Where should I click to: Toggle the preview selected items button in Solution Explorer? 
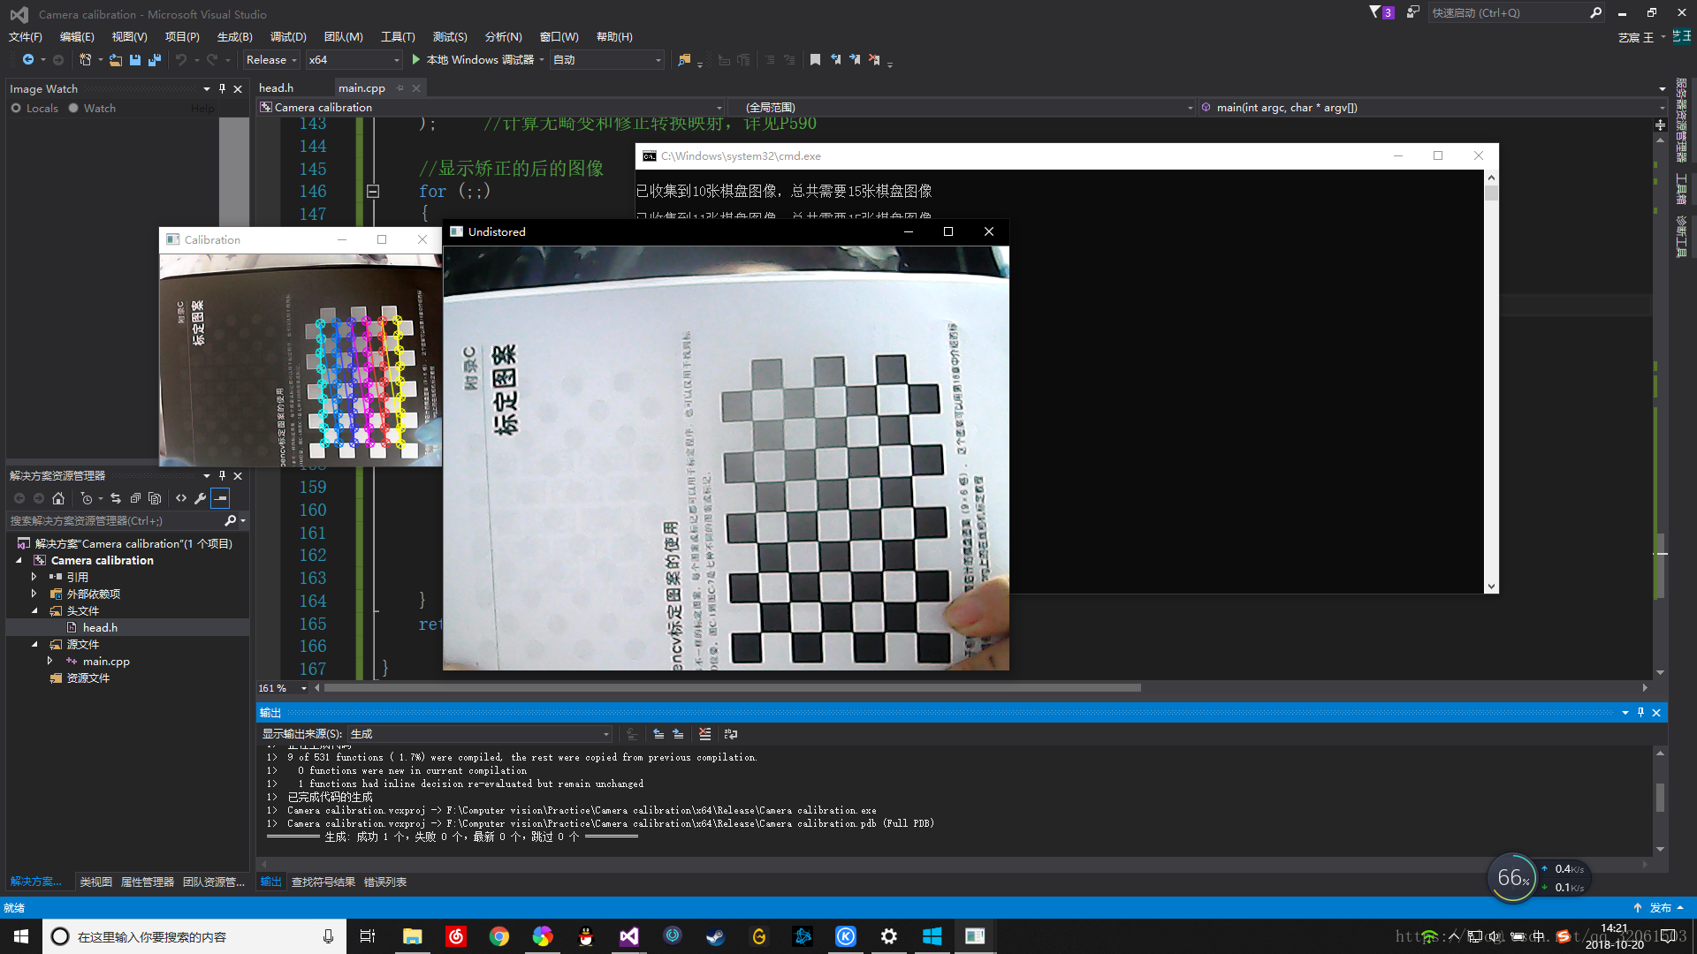point(220,498)
